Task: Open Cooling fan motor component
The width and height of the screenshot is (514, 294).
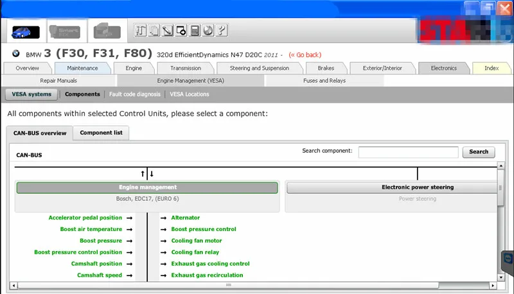Action: 197,241
